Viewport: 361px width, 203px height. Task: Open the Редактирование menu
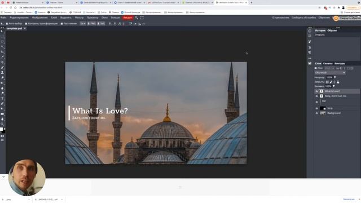click(x=19, y=17)
